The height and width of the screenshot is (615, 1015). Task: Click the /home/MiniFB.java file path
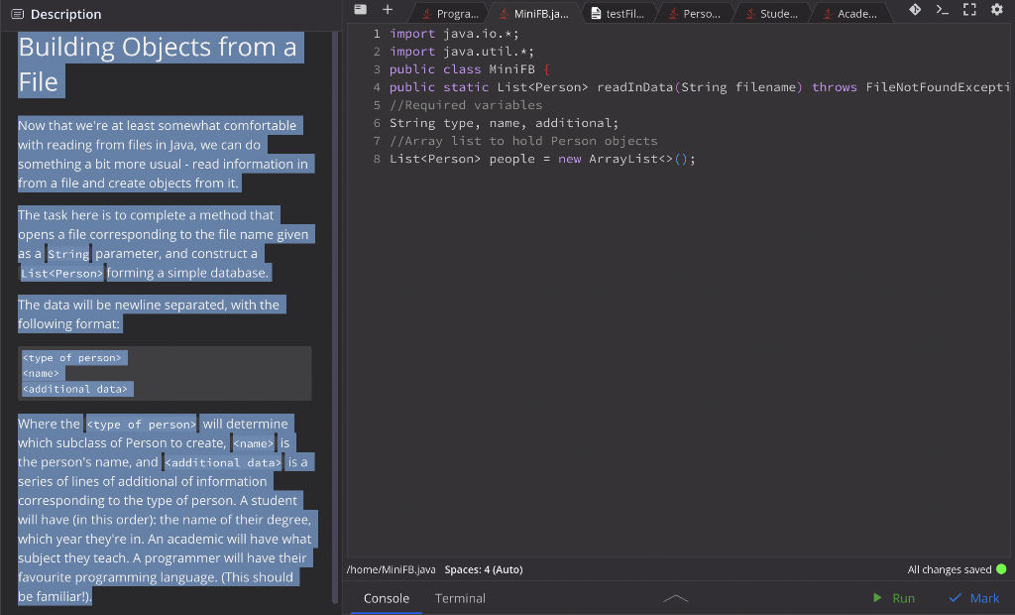(x=392, y=569)
